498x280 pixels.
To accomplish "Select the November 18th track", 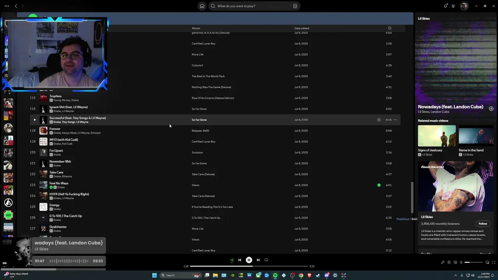I will (x=60, y=161).
